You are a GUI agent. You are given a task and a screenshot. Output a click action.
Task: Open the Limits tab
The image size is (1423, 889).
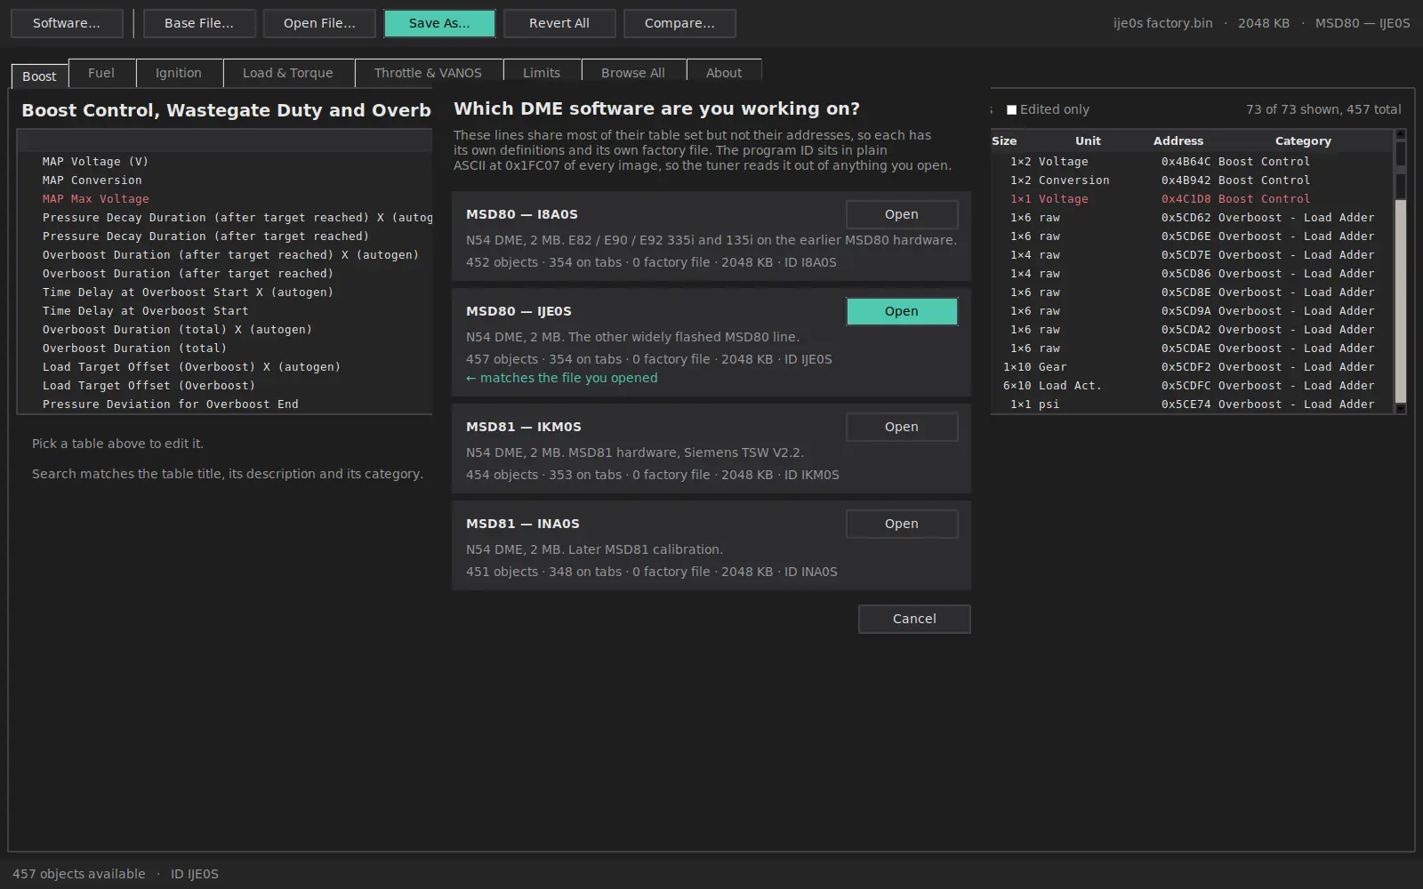coord(542,73)
